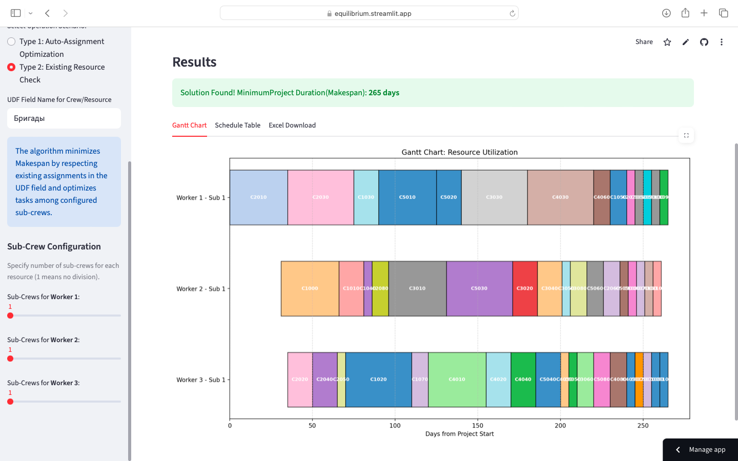Expand the Manage app panel
The height and width of the screenshot is (461, 738).
click(x=700, y=450)
